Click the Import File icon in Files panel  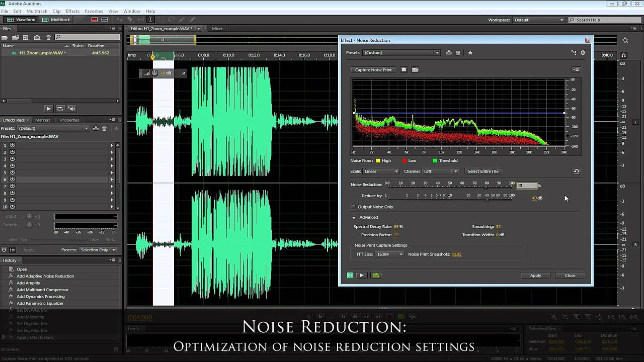16,37
